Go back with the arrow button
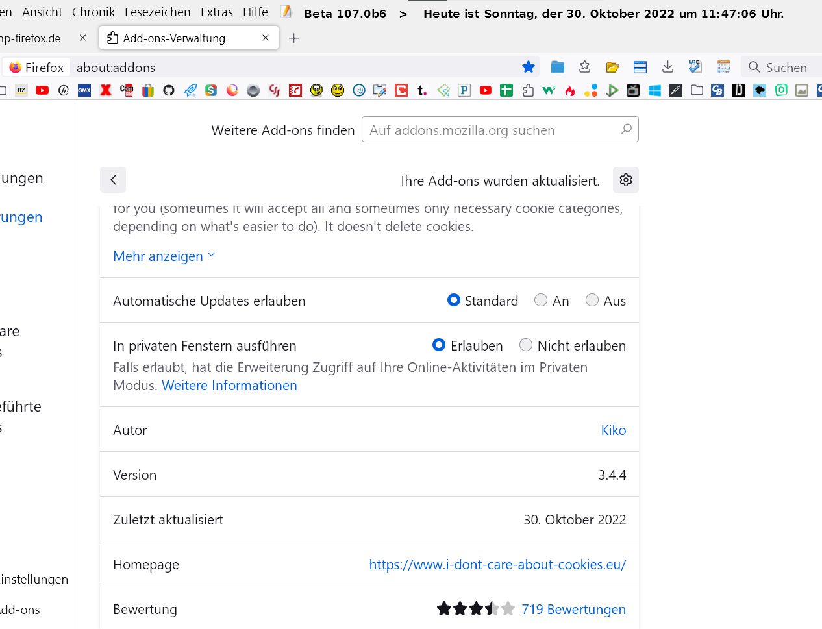This screenshot has width=822, height=629. (x=113, y=180)
